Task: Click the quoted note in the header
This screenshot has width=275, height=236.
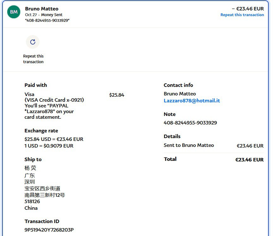Action: tap(47, 21)
